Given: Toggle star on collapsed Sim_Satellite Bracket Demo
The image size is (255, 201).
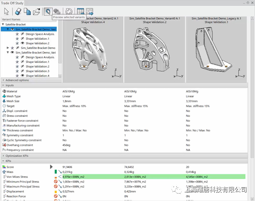Looking at the screenshot, I should pos(12,48).
